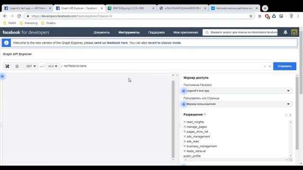303x170 pixels.
Task: Click the star favorite icon in query bar
Action: (270, 66)
